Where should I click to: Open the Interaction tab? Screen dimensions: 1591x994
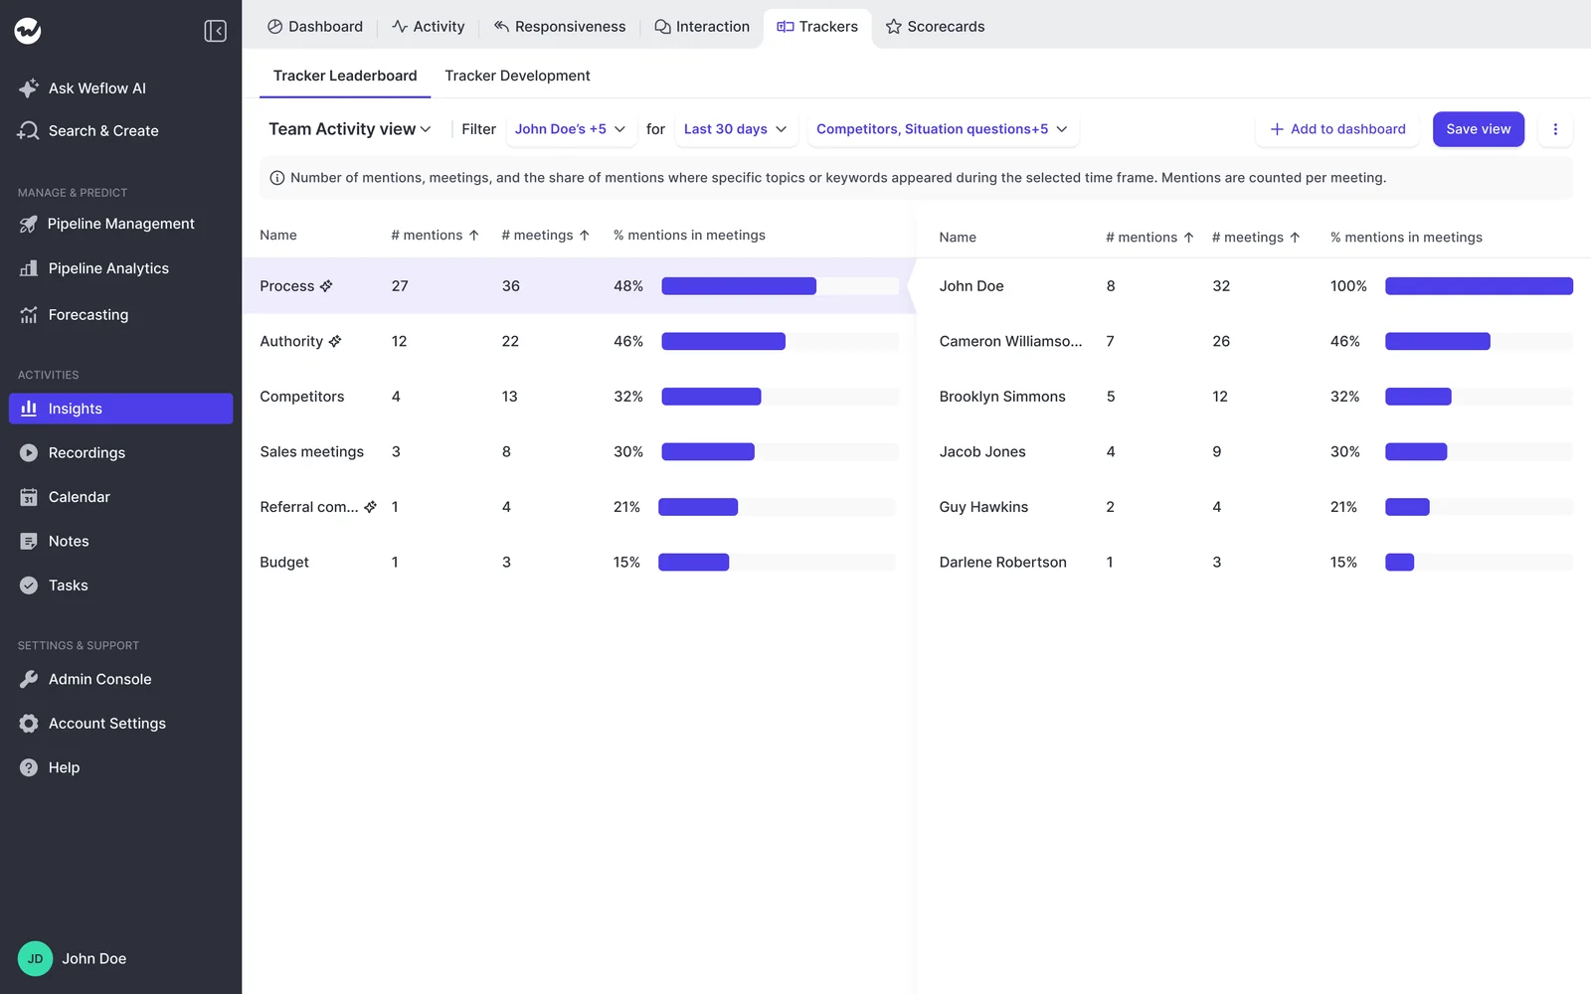tap(702, 27)
